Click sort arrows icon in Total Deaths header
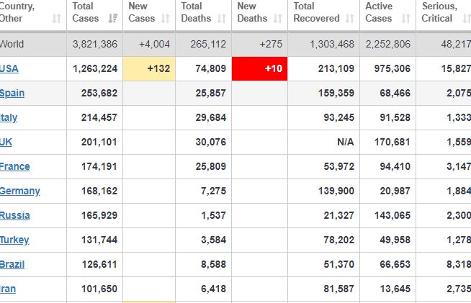This screenshot has width=471, height=303. [223, 19]
